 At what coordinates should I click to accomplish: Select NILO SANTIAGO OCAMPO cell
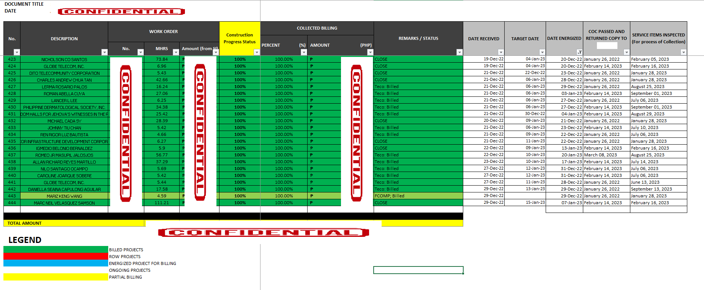64,169
